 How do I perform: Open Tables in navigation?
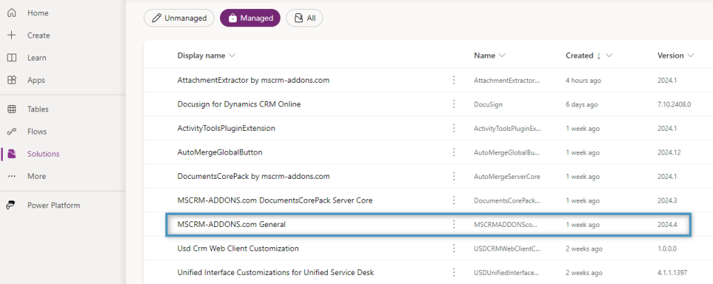pyautogui.click(x=38, y=109)
